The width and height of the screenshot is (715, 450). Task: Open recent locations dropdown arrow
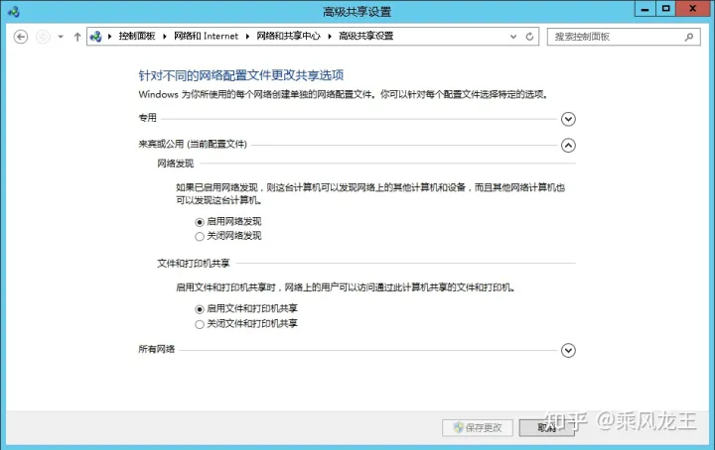coord(61,37)
